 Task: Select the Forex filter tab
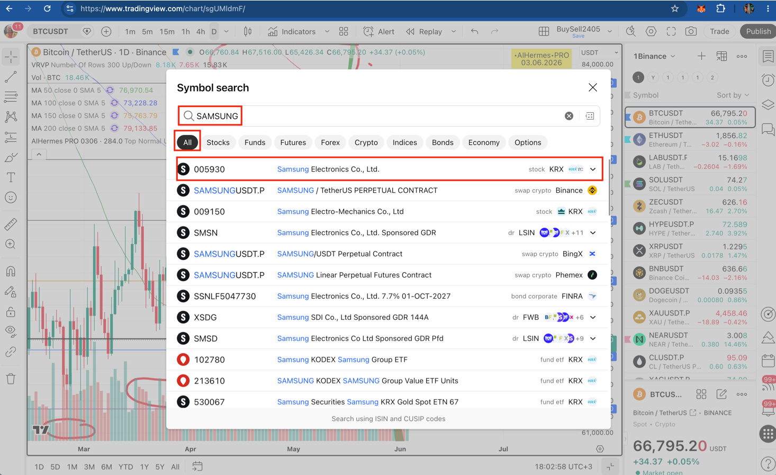330,142
